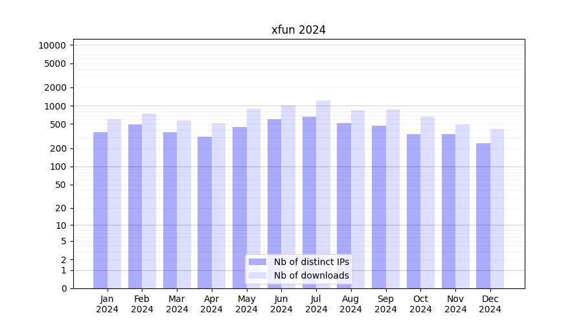Click the 'Nov 2024' x-axis label
583x324 pixels.
pos(455,304)
